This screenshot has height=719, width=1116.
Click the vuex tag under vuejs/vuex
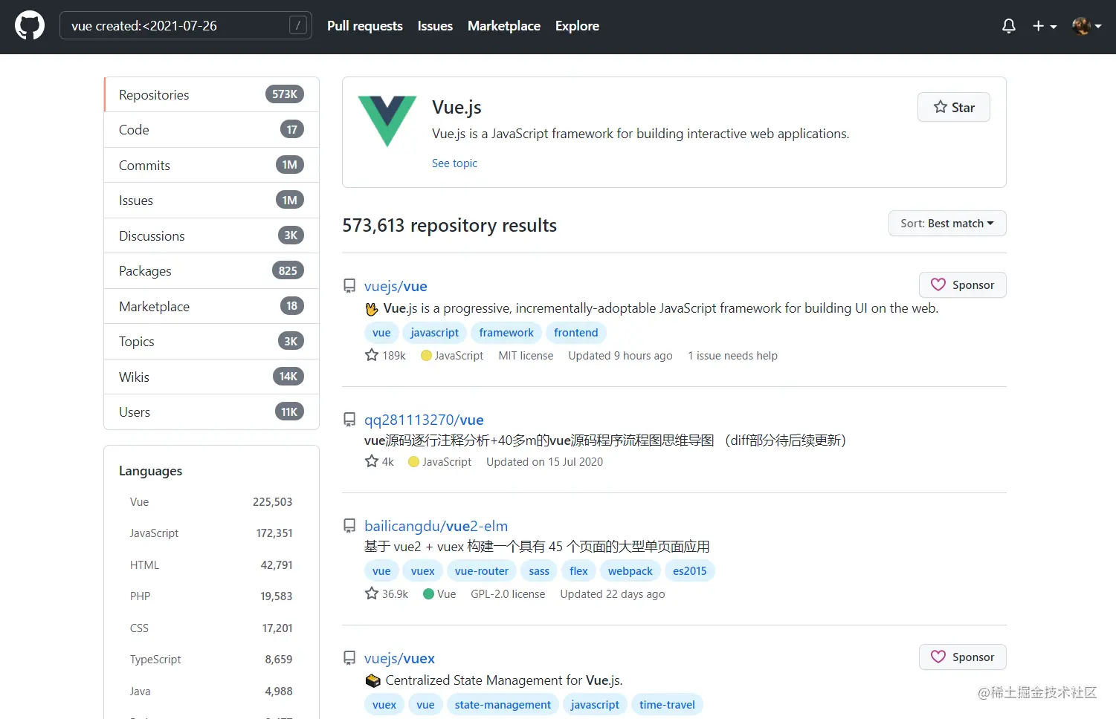384,705
